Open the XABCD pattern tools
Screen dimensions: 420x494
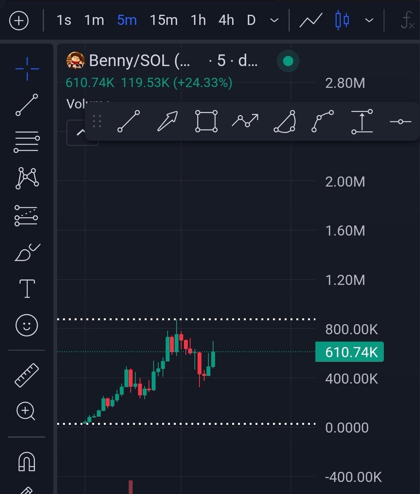[27, 178]
